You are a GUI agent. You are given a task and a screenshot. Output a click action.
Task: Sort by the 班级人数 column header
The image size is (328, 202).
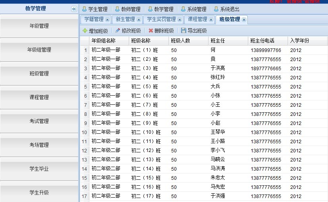[189, 40]
